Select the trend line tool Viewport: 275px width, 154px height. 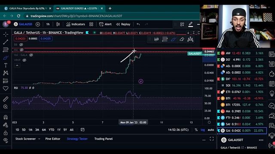6,42
